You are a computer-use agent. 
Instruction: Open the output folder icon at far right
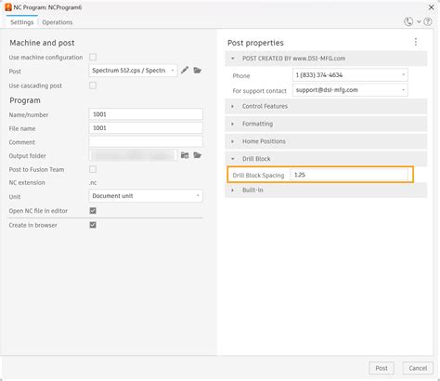[x=198, y=155]
